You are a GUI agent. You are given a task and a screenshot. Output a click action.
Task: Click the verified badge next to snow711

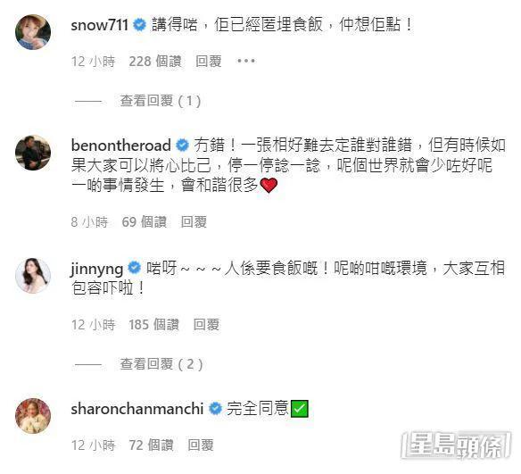(x=139, y=25)
